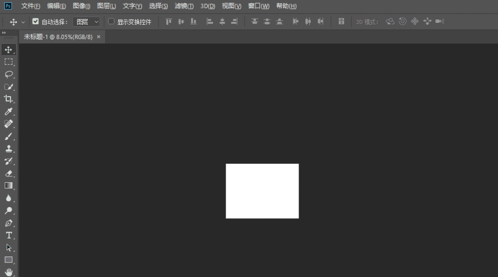498x277 pixels.
Task: Align vertical centers in options bar
Action: coord(181,21)
